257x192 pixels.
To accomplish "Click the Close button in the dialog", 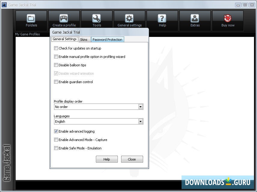I will coord(132,159).
